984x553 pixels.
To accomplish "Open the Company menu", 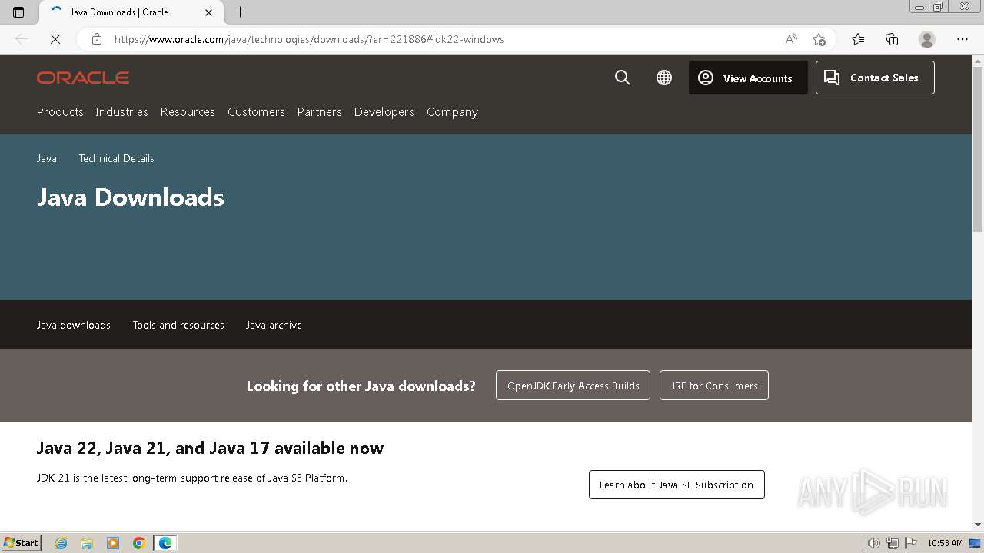I will point(452,111).
